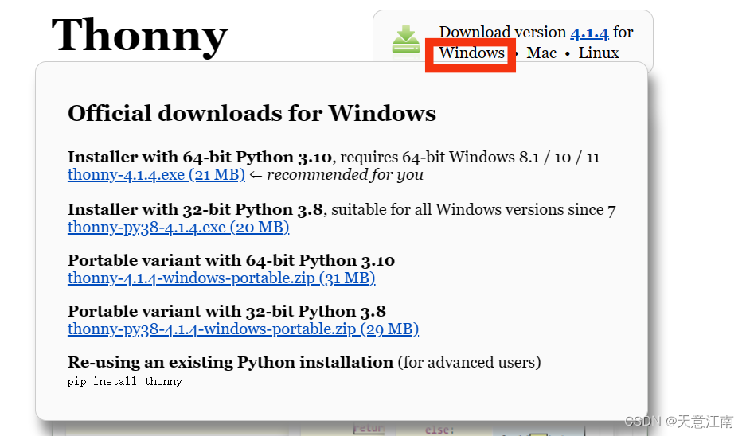The height and width of the screenshot is (436, 746).
Task: Click 'recommended for you' note
Action: 345,174
